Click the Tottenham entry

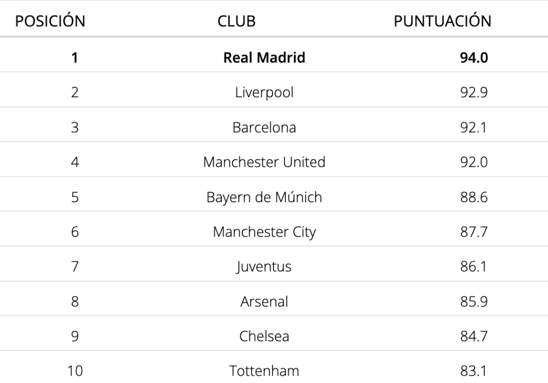click(264, 371)
